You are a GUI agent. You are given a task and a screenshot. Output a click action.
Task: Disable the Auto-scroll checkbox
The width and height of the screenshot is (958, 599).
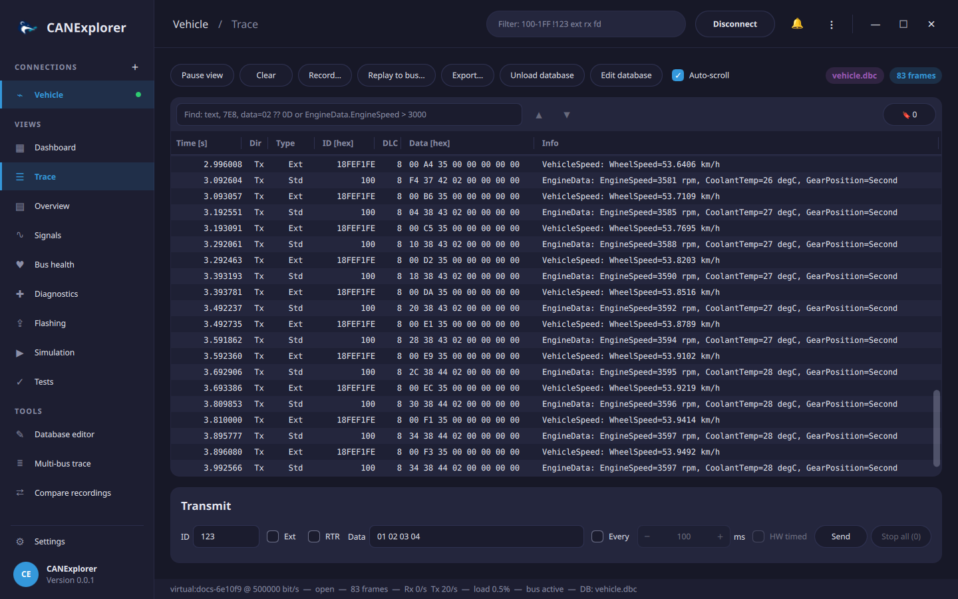click(x=678, y=75)
